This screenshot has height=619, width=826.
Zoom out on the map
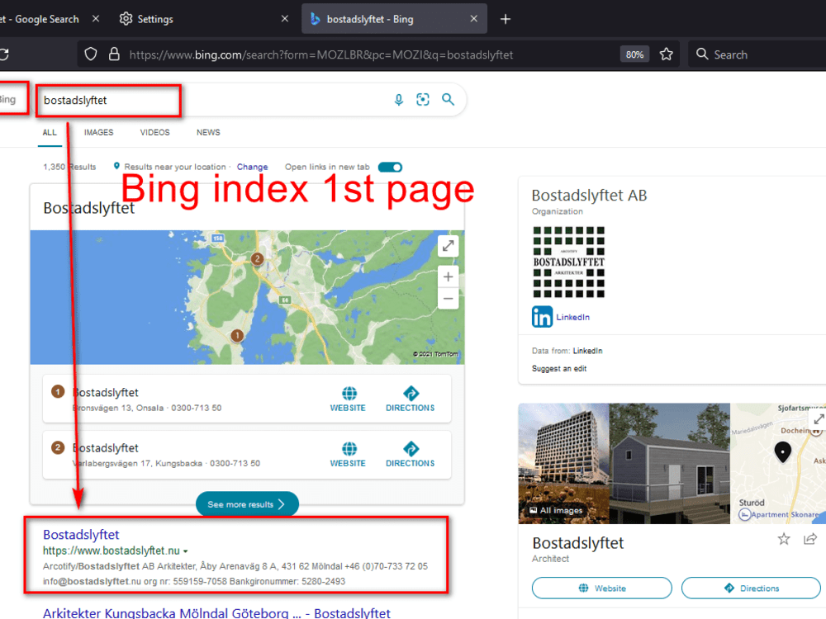tap(448, 299)
